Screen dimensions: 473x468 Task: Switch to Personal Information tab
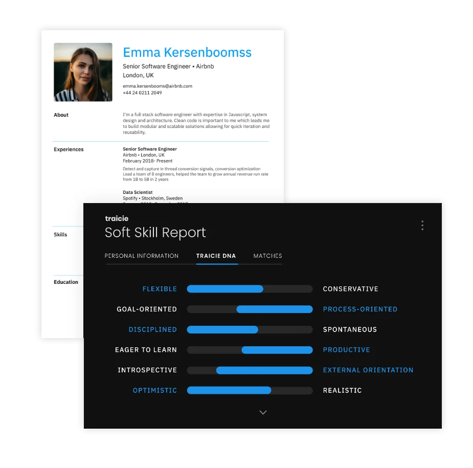[142, 256]
